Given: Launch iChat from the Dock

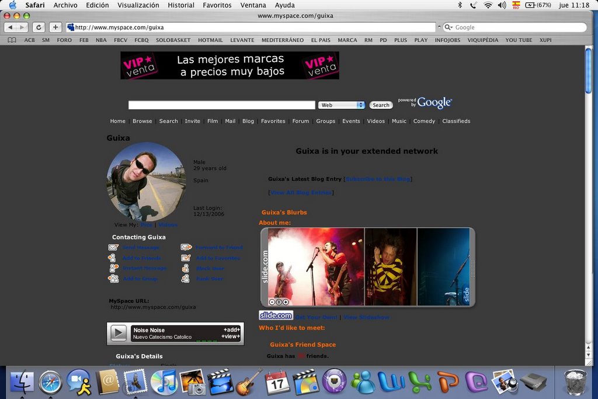Looking at the screenshot, I should (79, 382).
